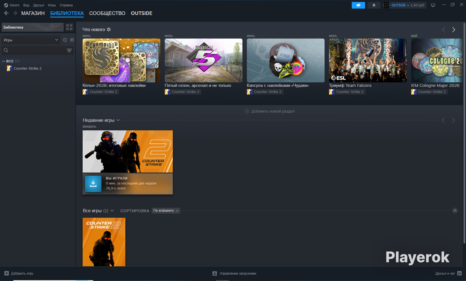Open the Steam menu
Viewport: 466px width, 281px height.
(x=14, y=5)
